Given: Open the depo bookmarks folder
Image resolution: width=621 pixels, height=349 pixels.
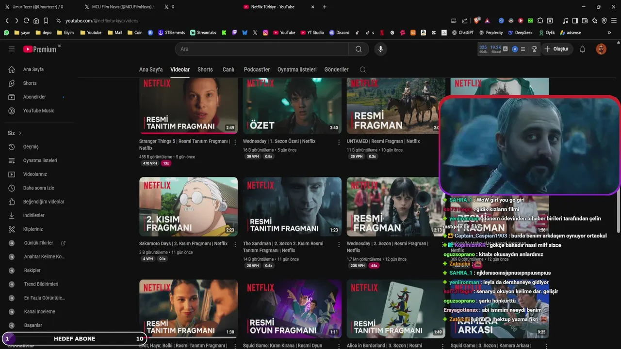Looking at the screenshot, I should click(x=43, y=32).
